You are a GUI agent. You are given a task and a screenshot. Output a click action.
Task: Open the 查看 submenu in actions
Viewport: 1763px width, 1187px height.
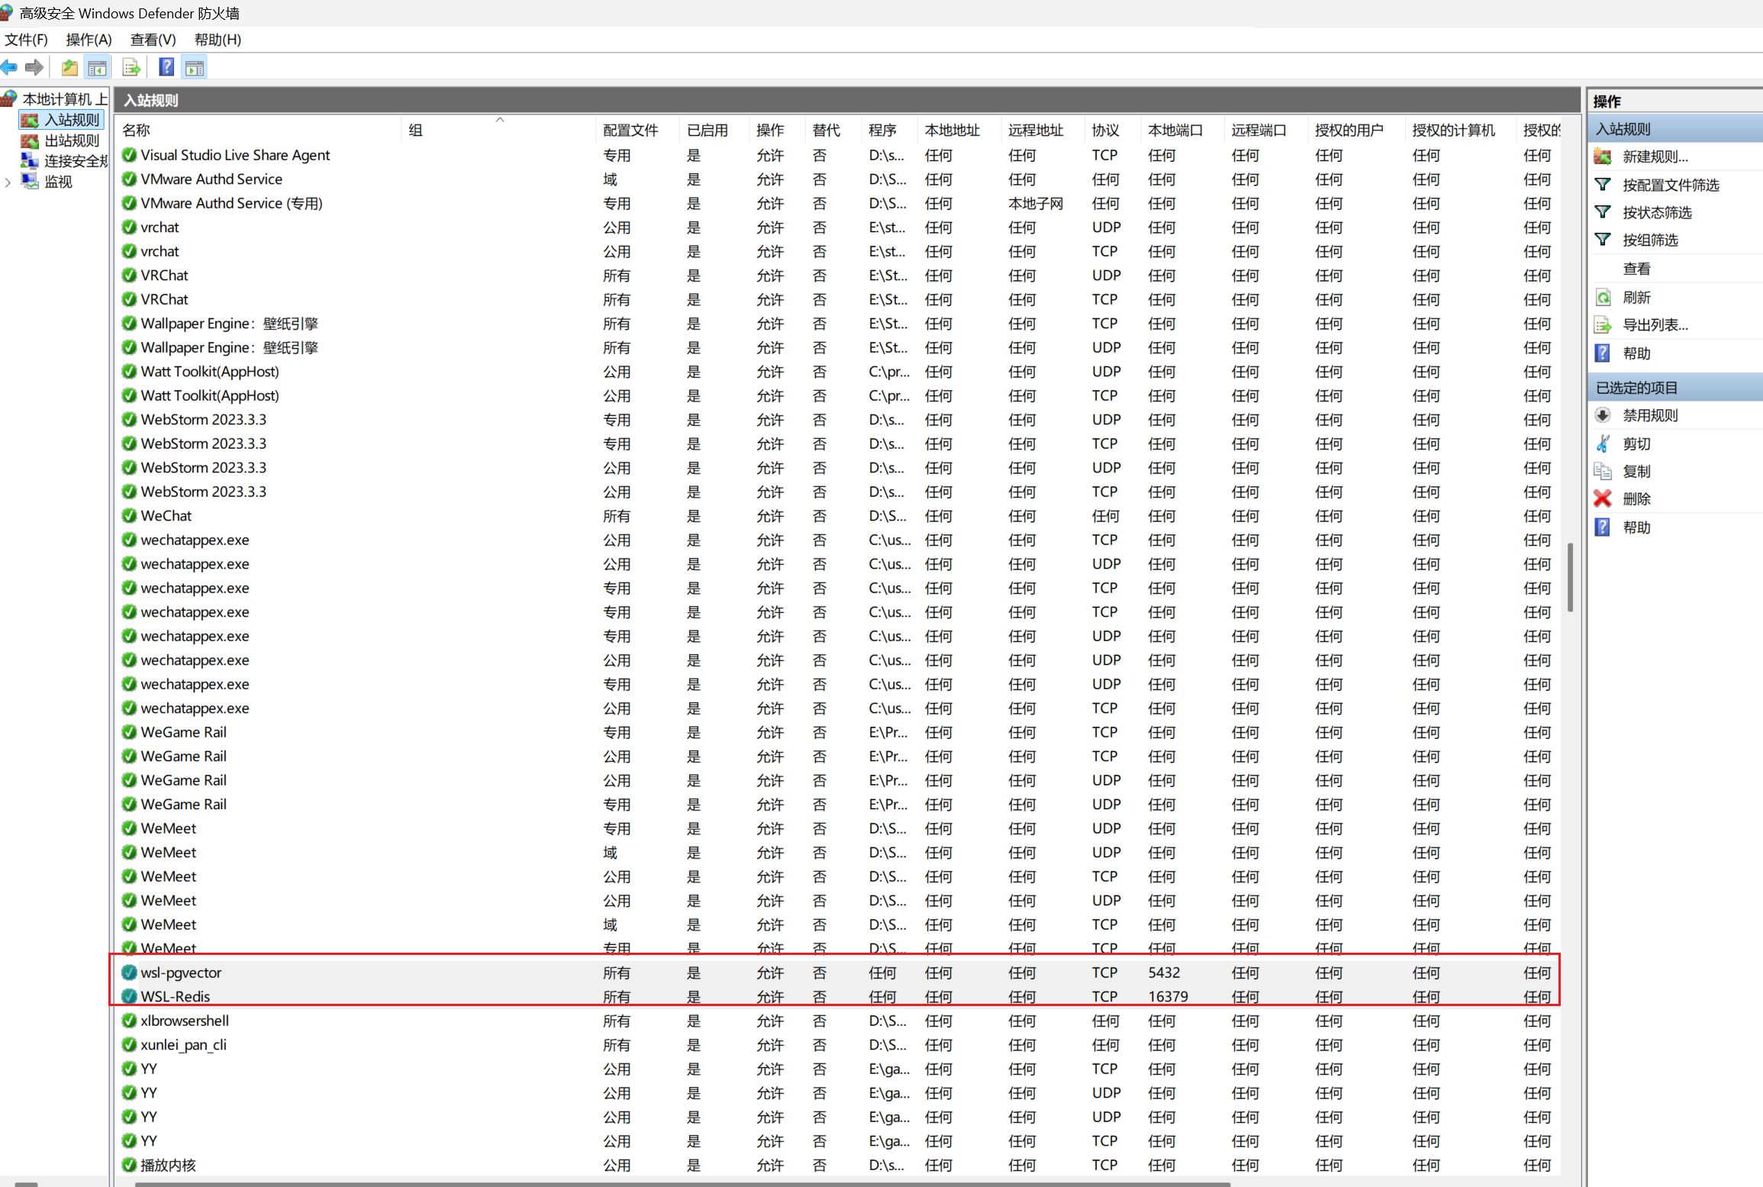1636,269
